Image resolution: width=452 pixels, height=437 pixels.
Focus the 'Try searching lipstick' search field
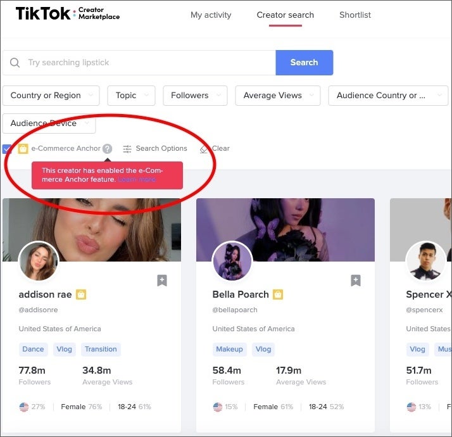(139, 63)
